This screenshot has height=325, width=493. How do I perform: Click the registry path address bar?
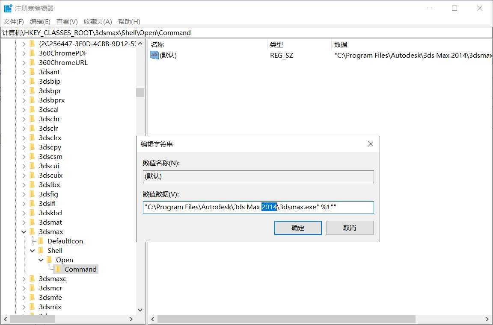point(246,32)
